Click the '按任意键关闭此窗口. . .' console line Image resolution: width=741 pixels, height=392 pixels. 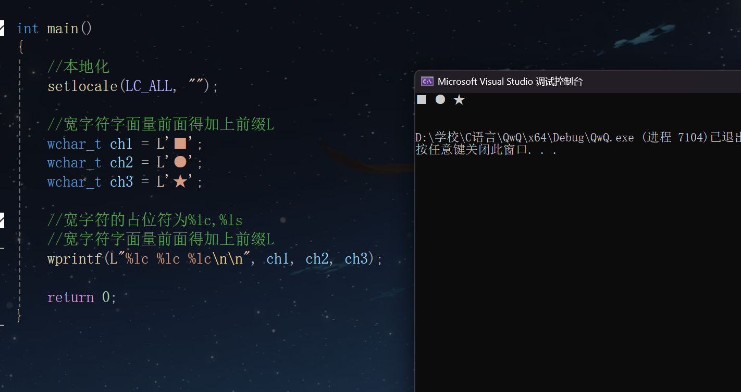(x=486, y=150)
